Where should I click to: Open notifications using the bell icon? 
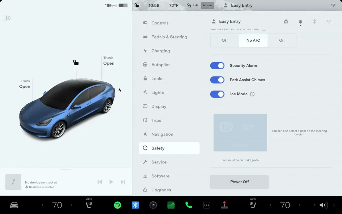coord(300,21)
